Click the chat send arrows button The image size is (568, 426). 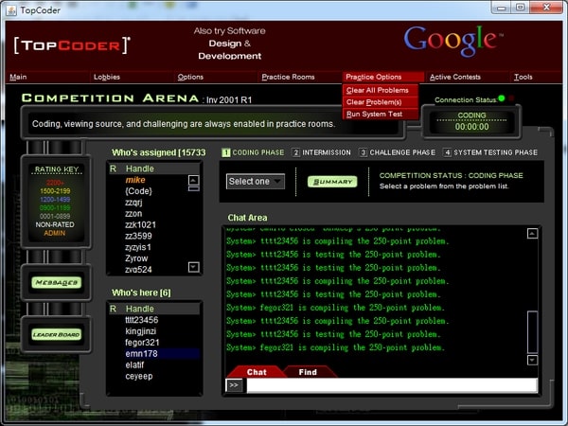[234, 385]
